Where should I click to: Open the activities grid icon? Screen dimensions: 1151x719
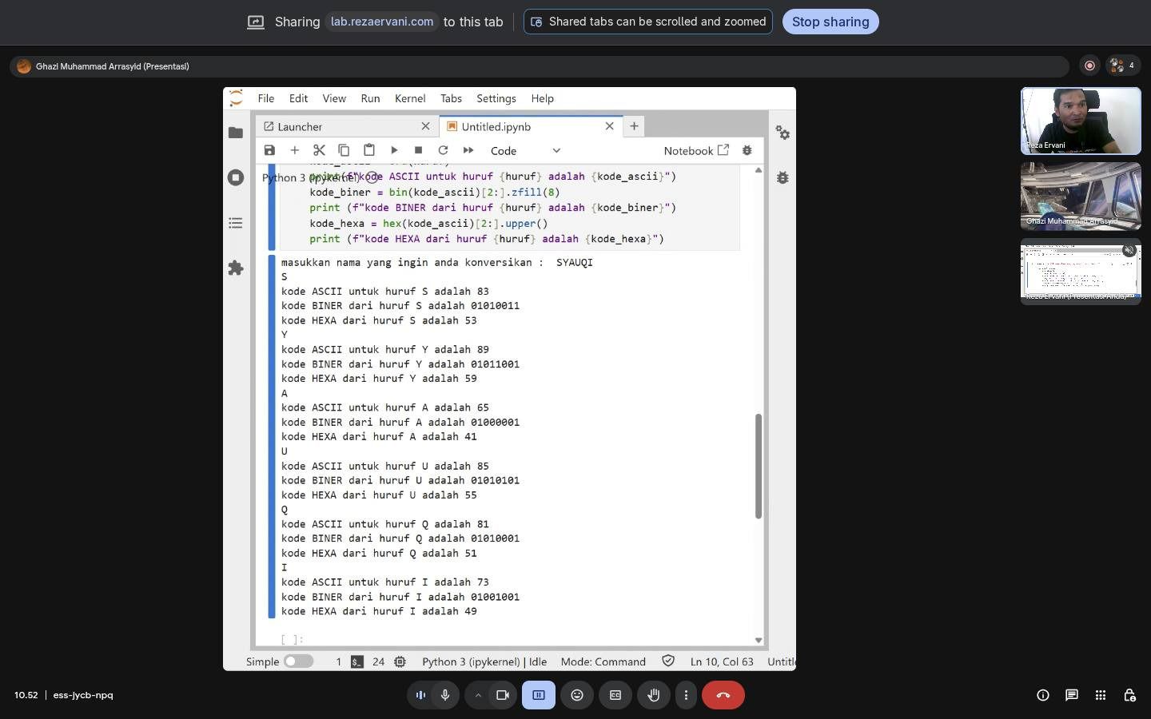point(1101,695)
